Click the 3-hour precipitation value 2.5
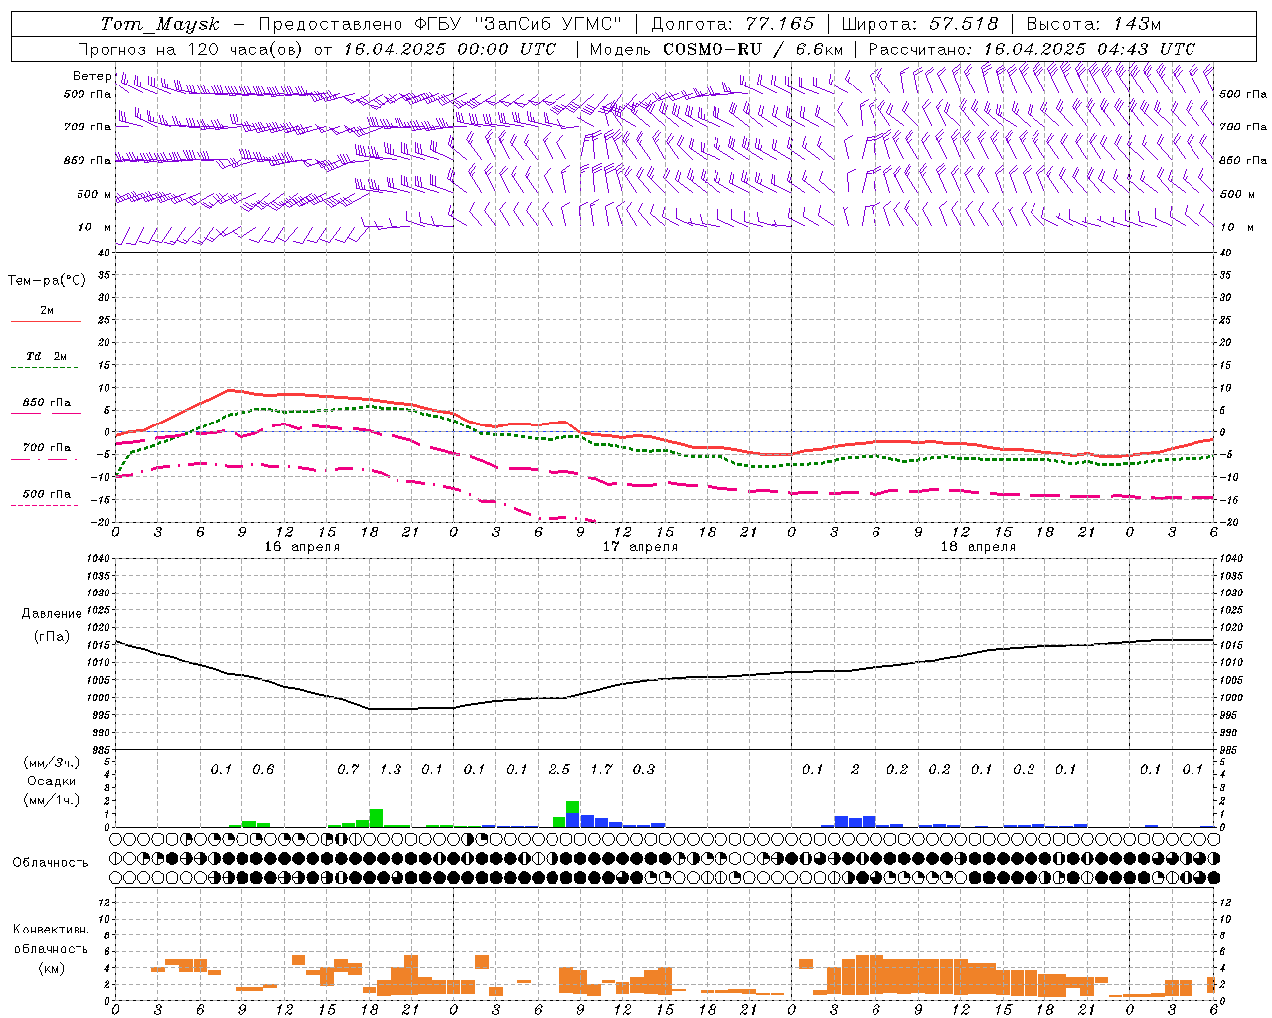 coord(559,769)
